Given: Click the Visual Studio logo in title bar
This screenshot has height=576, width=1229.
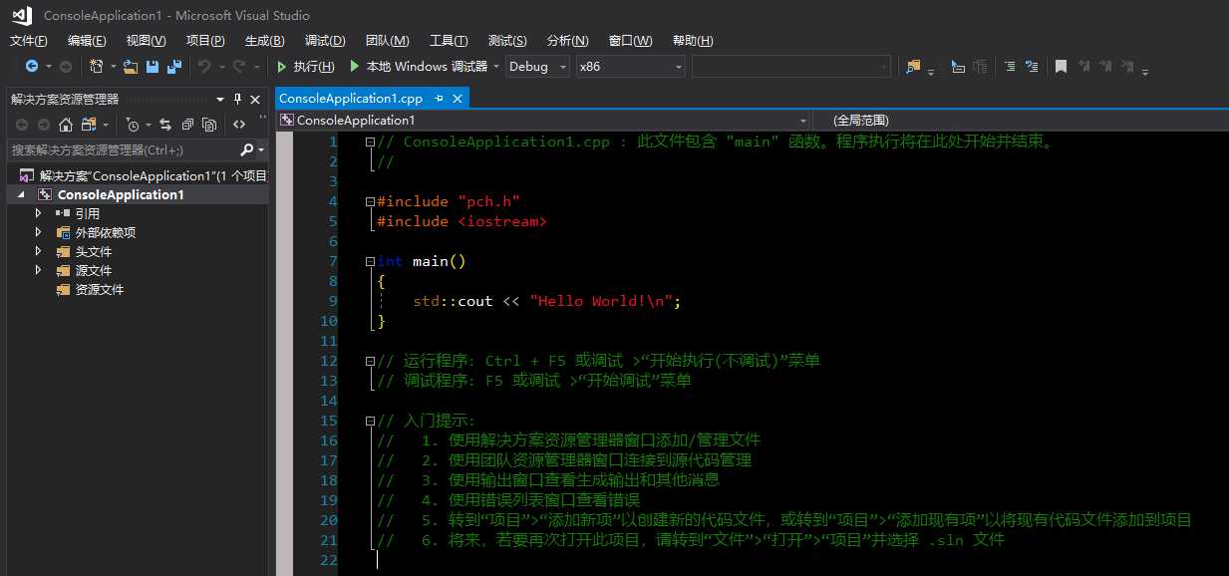Looking at the screenshot, I should pyautogui.click(x=21, y=15).
